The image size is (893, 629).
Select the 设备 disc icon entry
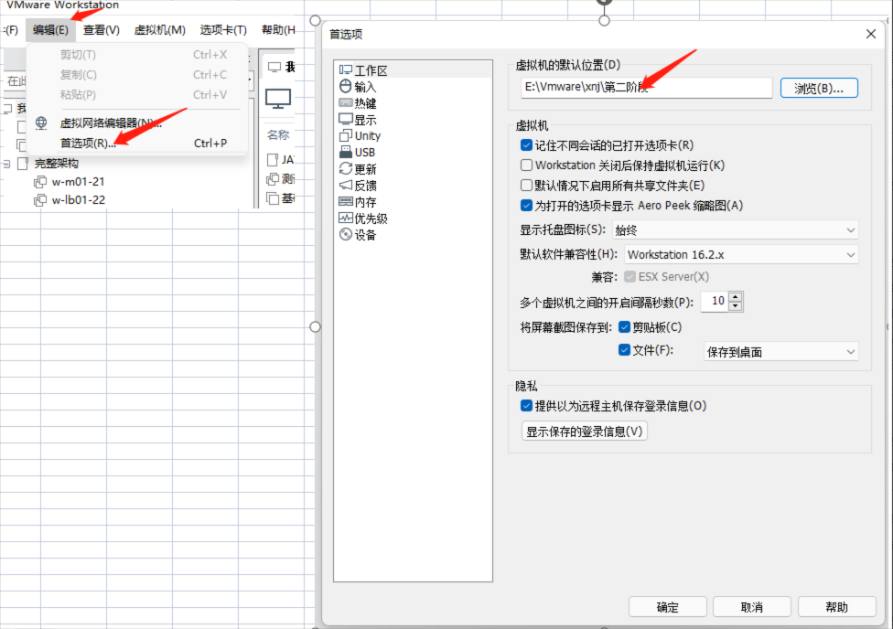pyautogui.click(x=345, y=235)
